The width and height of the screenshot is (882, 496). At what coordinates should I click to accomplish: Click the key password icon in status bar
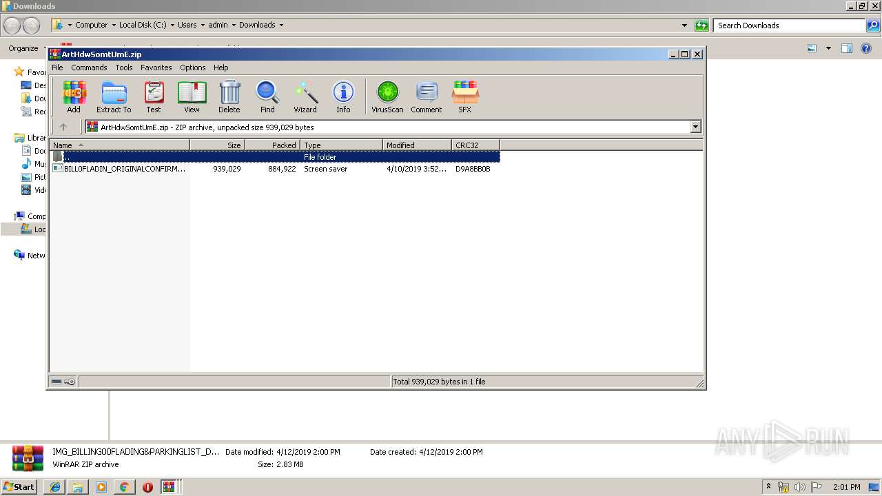pos(70,381)
